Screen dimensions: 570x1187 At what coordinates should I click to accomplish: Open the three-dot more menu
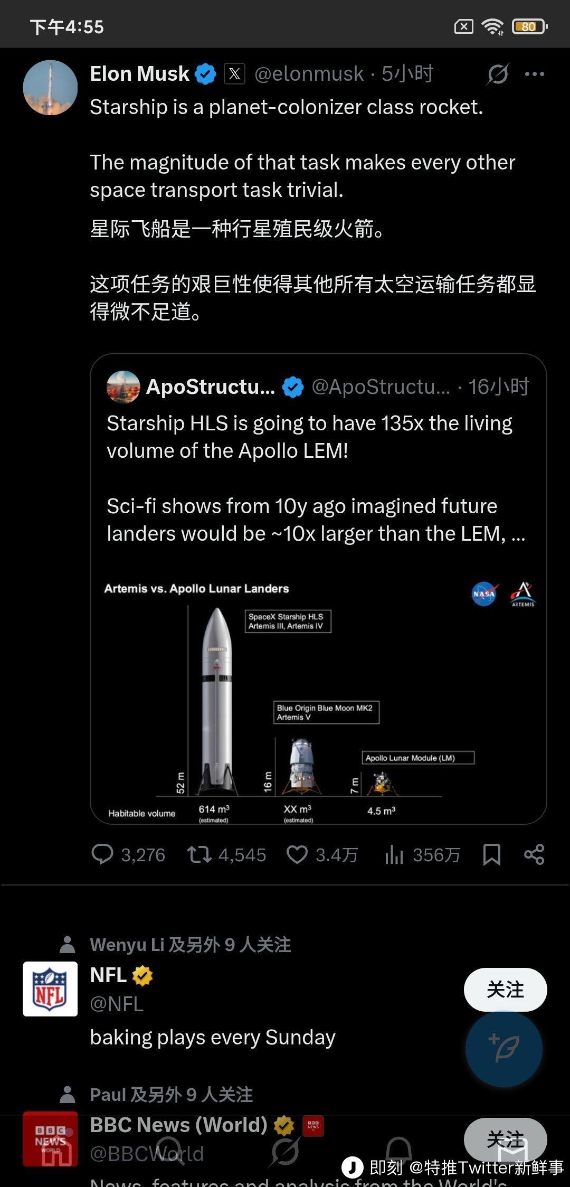point(534,74)
